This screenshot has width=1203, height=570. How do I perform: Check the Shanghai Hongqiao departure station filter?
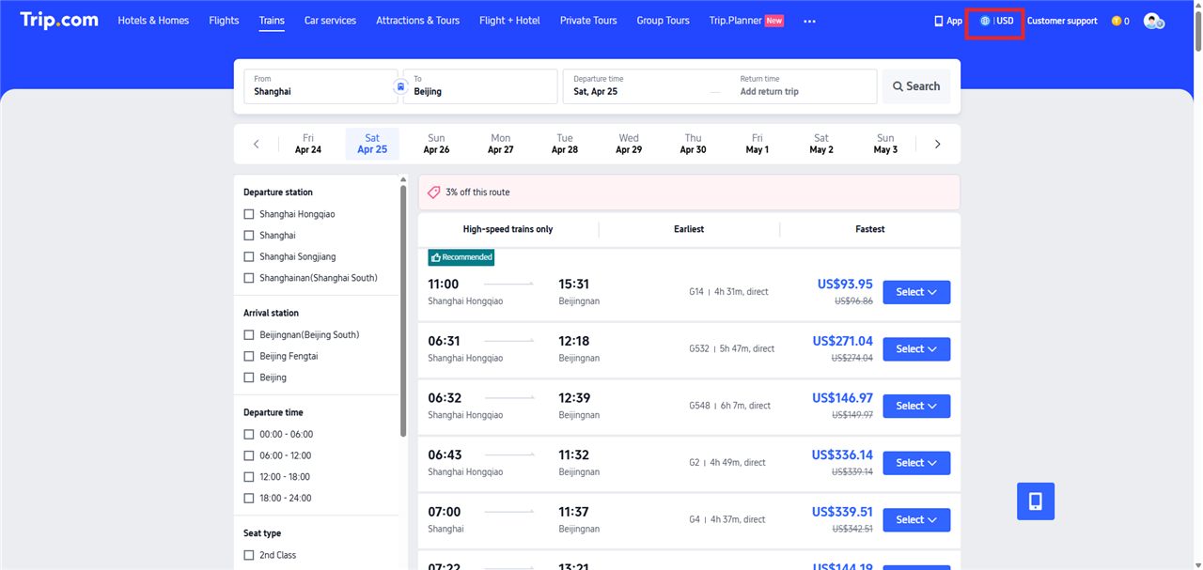click(248, 213)
